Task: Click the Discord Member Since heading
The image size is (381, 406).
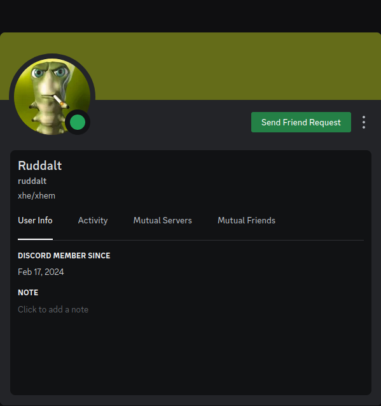Action: click(x=64, y=256)
